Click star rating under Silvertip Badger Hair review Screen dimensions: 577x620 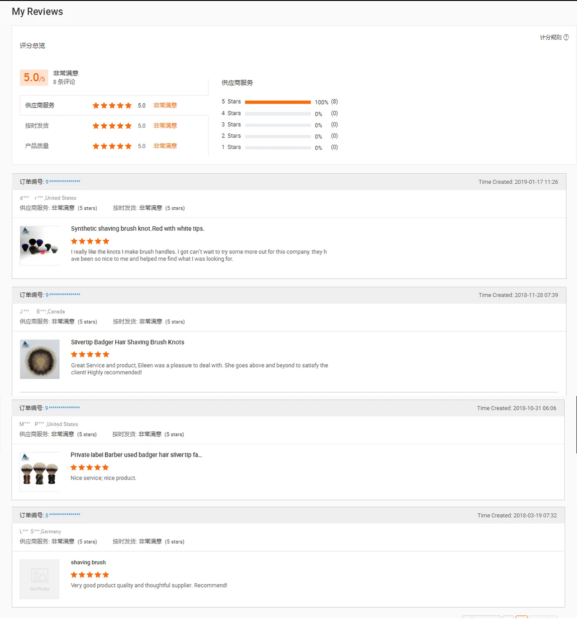90,354
